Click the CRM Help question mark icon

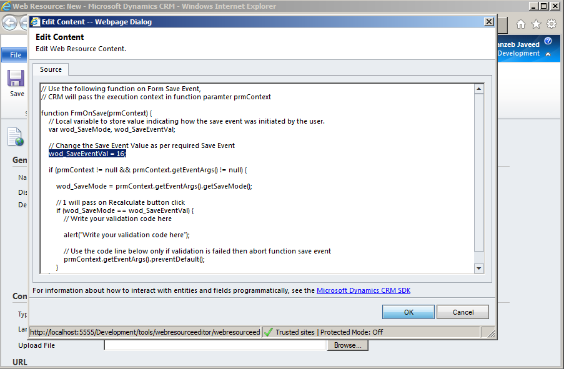(x=548, y=41)
